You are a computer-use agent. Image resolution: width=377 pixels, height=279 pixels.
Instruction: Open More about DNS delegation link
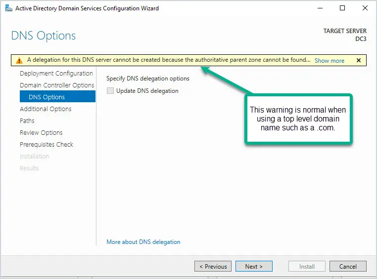(x=143, y=242)
